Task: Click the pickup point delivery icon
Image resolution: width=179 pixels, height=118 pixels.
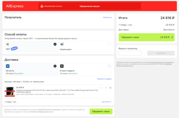Action: click(x=62, y=66)
